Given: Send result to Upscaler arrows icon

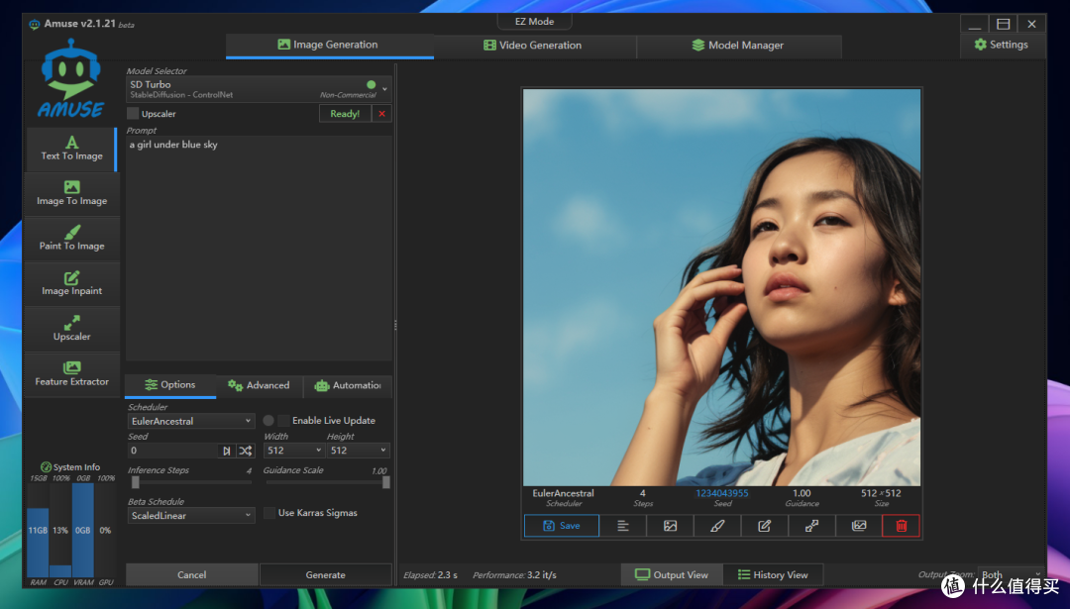Looking at the screenshot, I should [811, 526].
